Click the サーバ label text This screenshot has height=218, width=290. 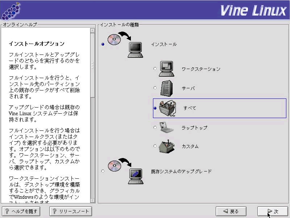pos(188,88)
